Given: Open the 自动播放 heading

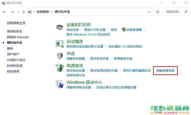Looking at the screenshot, I should 75,42.
